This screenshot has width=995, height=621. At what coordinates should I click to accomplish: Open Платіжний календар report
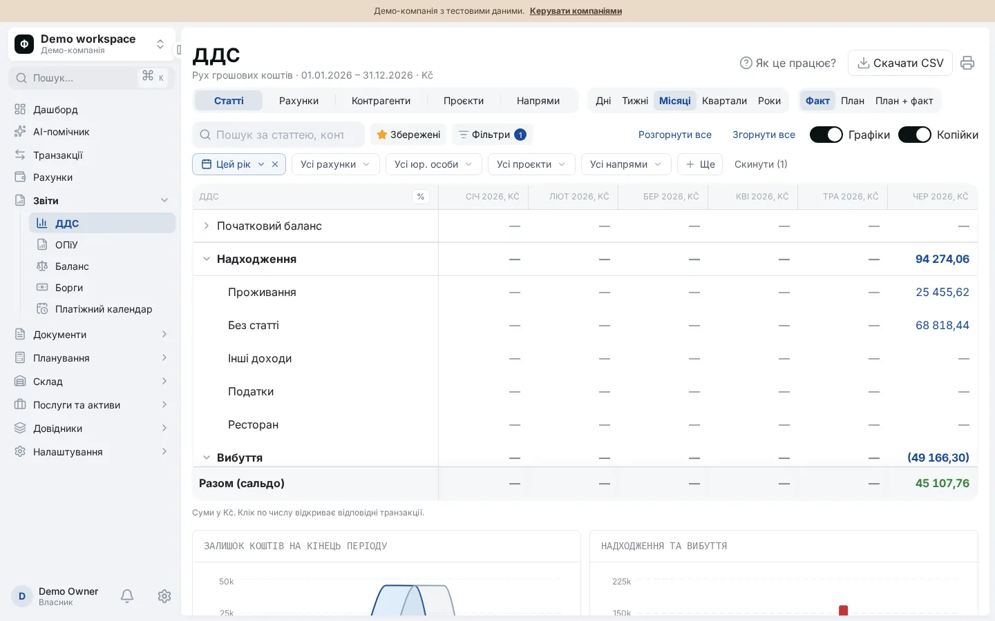pyautogui.click(x=102, y=309)
